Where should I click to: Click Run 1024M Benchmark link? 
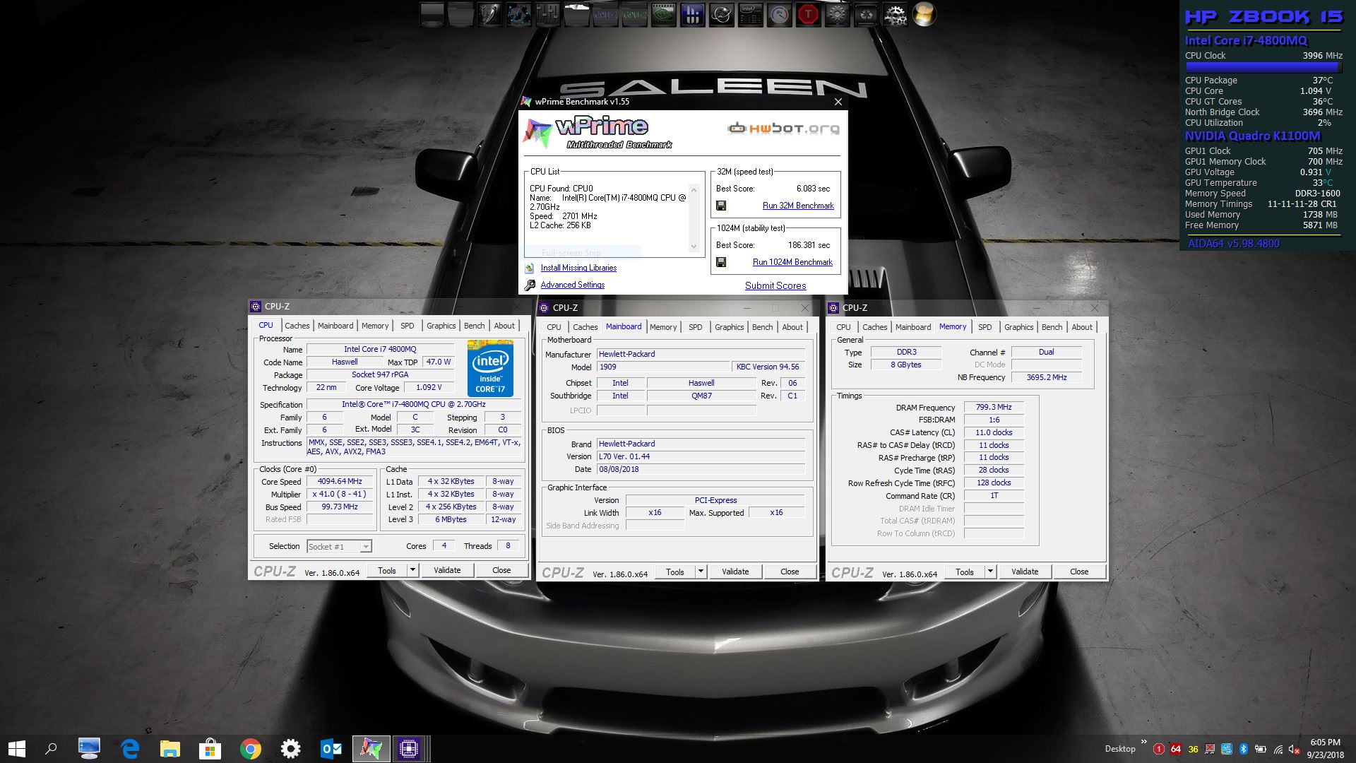tap(792, 262)
